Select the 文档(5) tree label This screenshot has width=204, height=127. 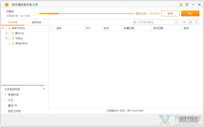(19, 38)
